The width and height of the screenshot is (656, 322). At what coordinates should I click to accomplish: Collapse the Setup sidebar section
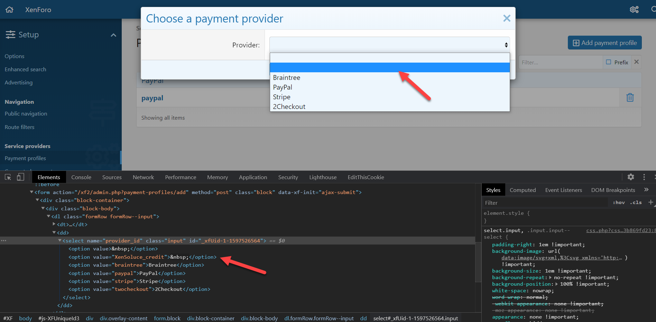tap(113, 35)
